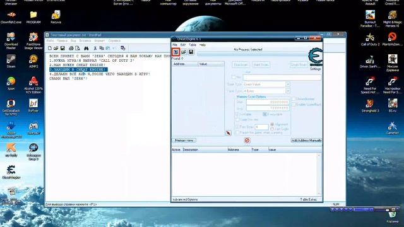Select the GameNet desktop shortcut
This screenshot has height=227, width=404.
pos(393,128)
